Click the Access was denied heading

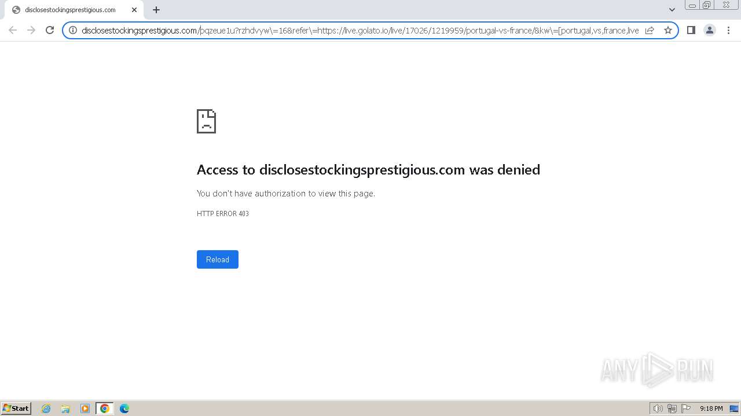coord(368,169)
